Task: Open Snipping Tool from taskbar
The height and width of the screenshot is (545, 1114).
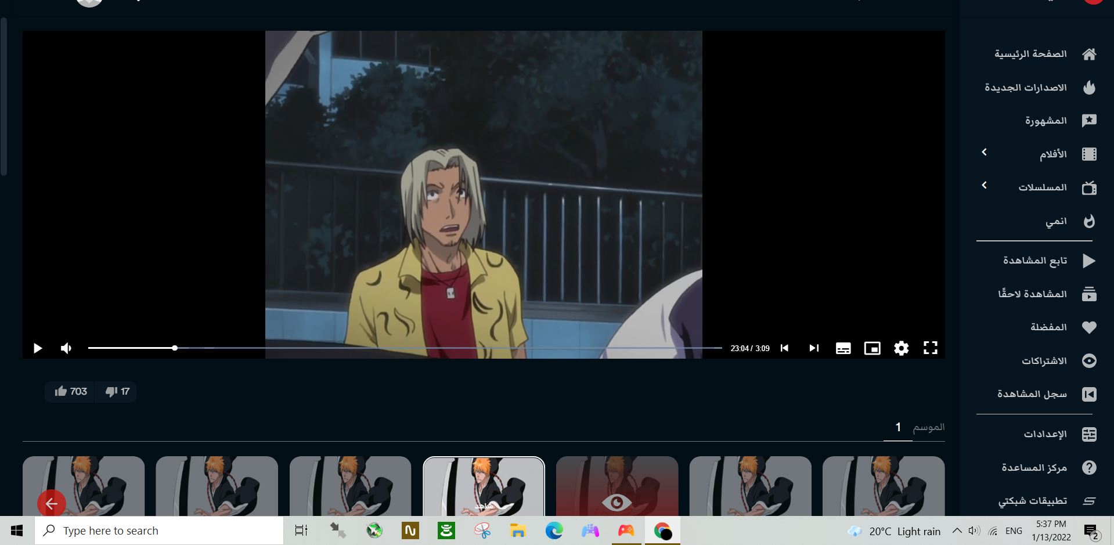Action: tap(482, 530)
